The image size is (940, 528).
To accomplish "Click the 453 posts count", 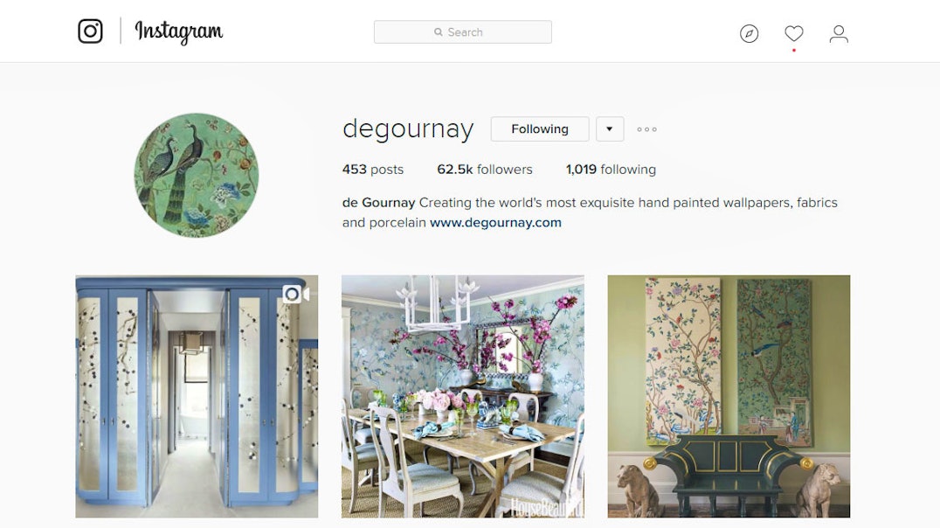I will pyautogui.click(x=373, y=170).
